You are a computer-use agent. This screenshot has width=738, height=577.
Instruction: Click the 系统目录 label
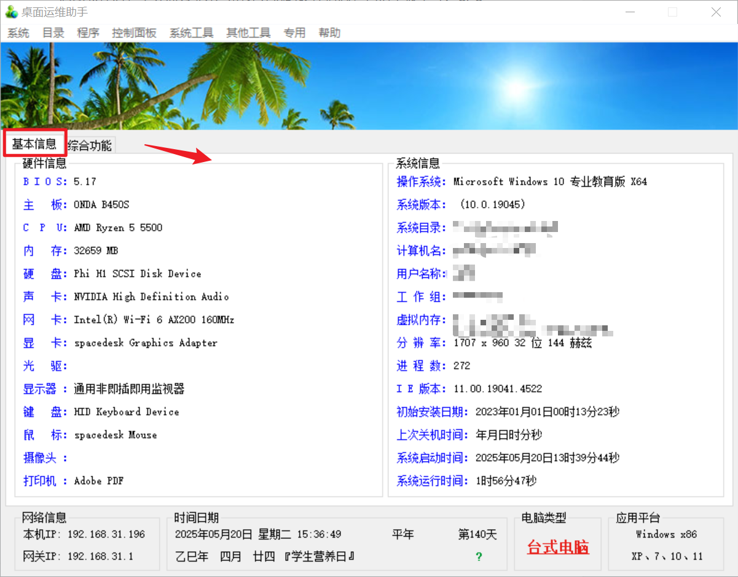pyautogui.click(x=422, y=228)
